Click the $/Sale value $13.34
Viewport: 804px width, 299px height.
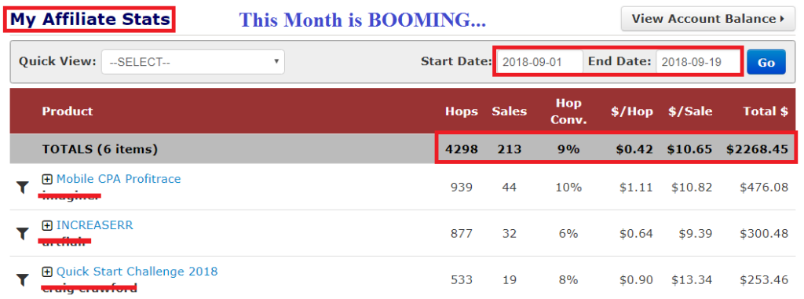[692, 279]
